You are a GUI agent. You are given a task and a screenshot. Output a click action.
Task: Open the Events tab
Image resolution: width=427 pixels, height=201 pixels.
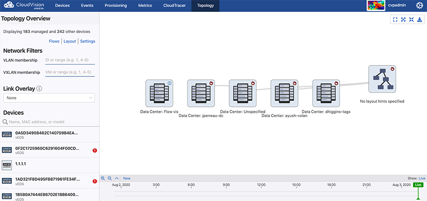click(87, 6)
